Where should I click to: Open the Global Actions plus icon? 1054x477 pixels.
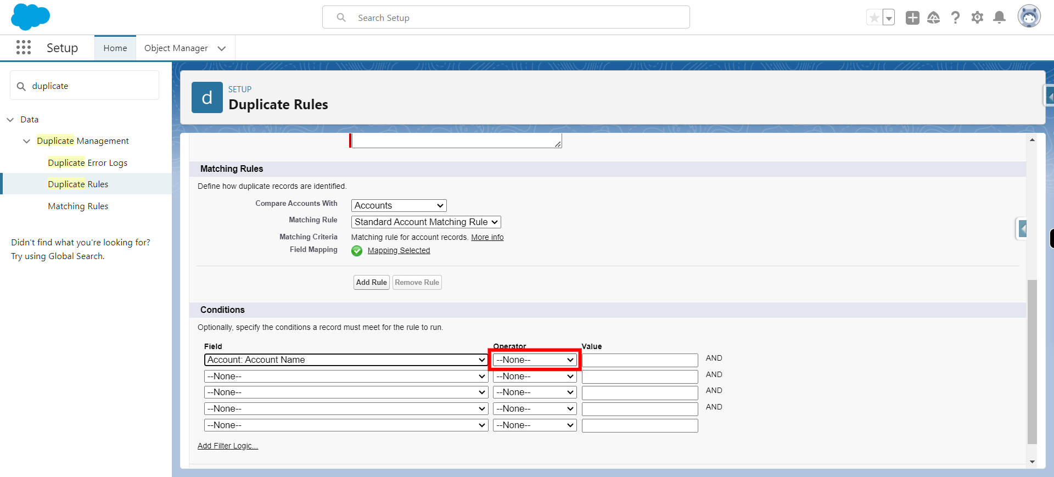tap(912, 18)
